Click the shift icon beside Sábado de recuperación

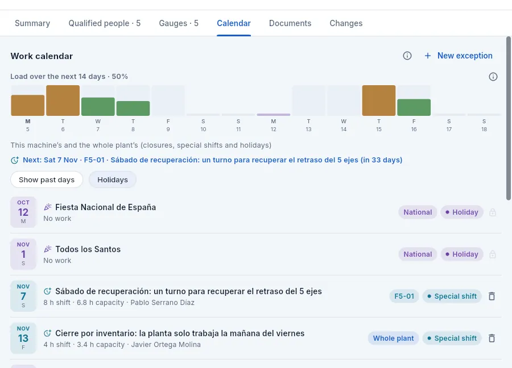pos(48,291)
